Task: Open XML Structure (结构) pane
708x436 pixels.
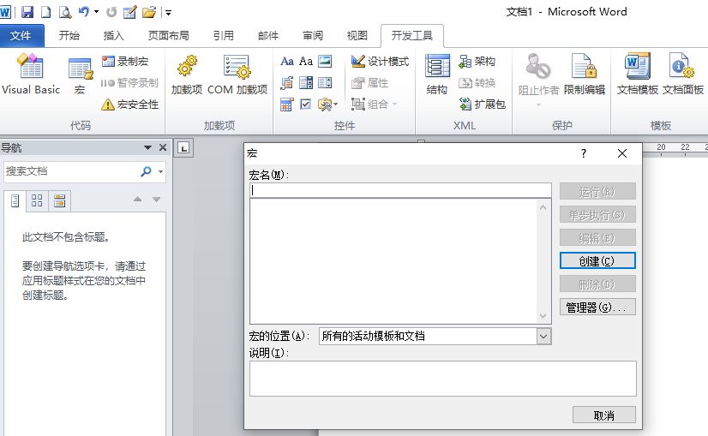Action: point(437,75)
